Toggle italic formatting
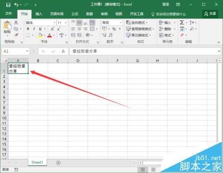223x173 pixels. point(34,29)
